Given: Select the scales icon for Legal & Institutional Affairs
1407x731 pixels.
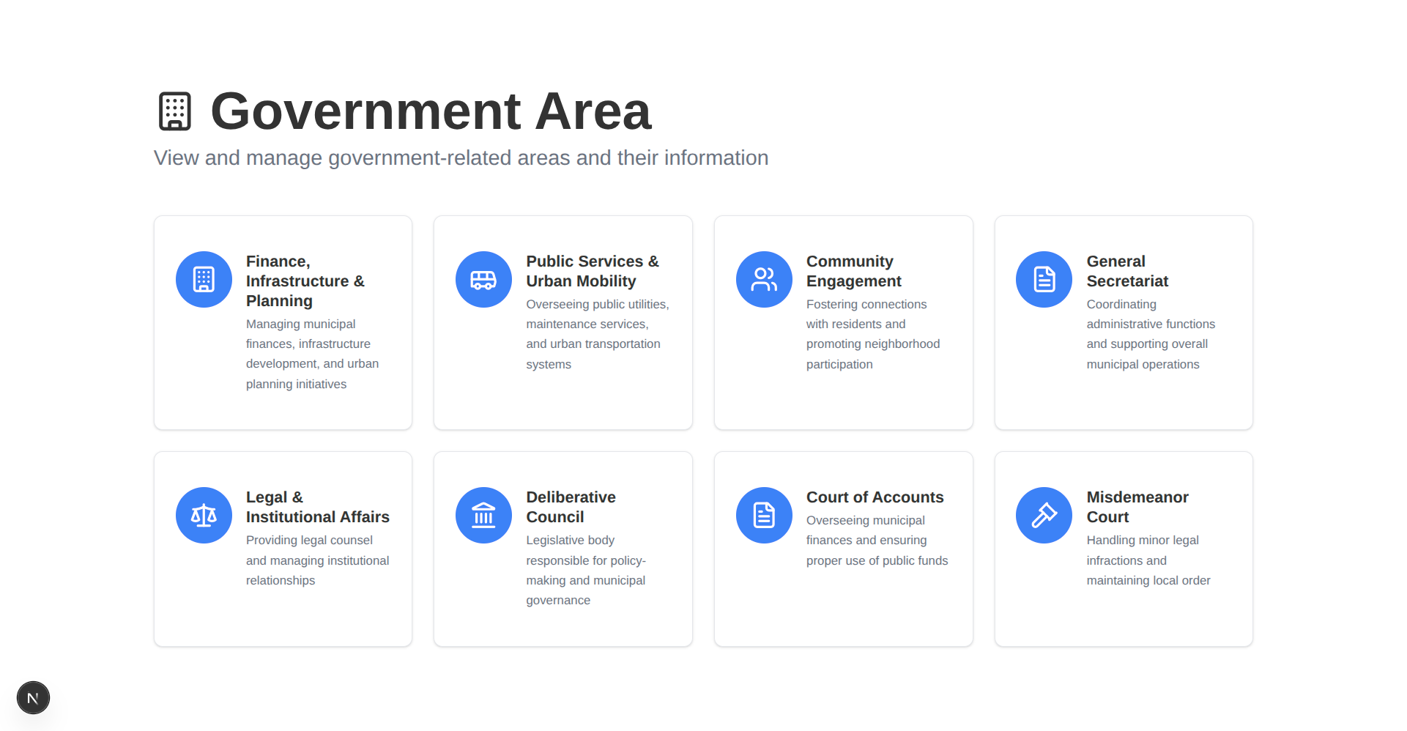Looking at the screenshot, I should [204, 515].
